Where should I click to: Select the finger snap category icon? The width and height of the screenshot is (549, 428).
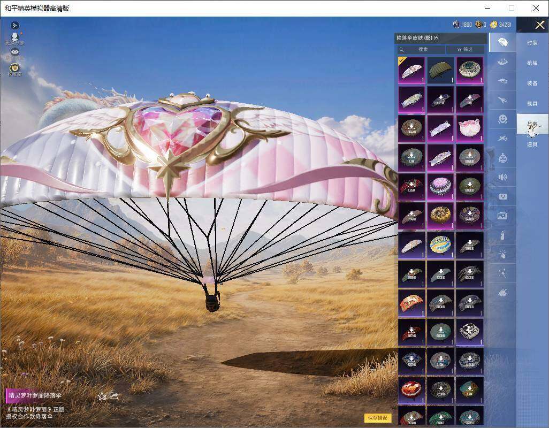502,255
